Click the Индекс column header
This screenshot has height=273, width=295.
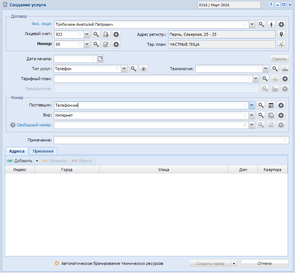[x=20, y=170]
